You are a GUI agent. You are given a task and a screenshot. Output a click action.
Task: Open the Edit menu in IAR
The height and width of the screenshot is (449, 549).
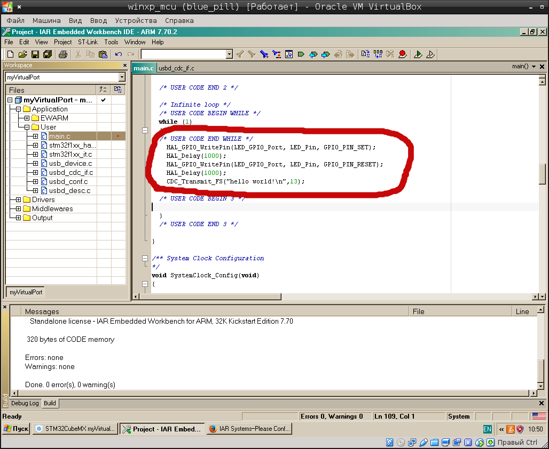(24, 42)
